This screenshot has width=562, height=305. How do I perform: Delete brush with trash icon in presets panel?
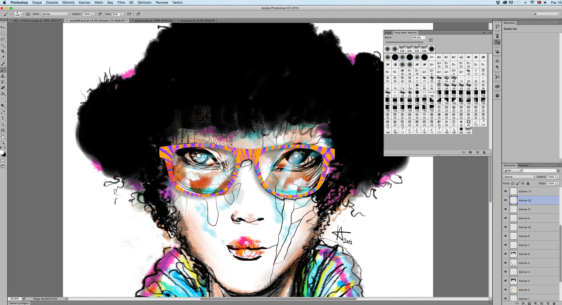[484, 152]
